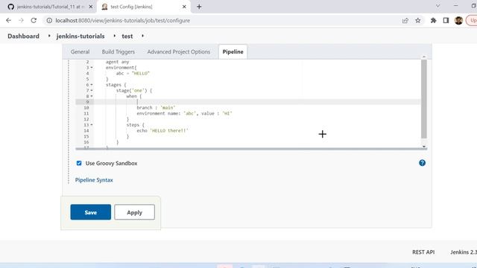Click the line "branch : 'main'"

156,107
